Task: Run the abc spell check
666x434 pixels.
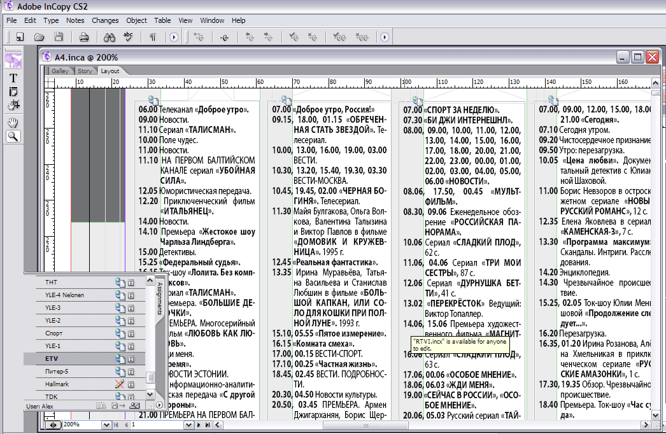Action: [x=128, y=37]
